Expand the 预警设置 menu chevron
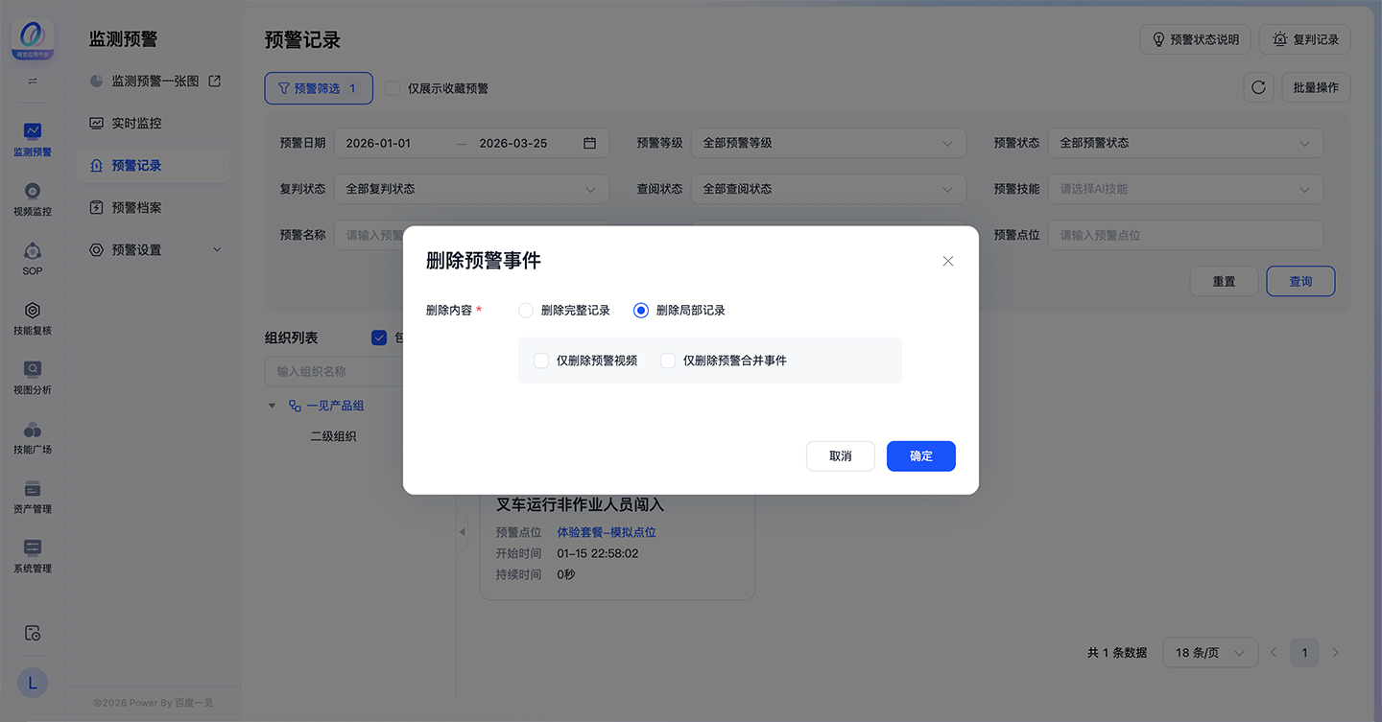 point(217,250)
